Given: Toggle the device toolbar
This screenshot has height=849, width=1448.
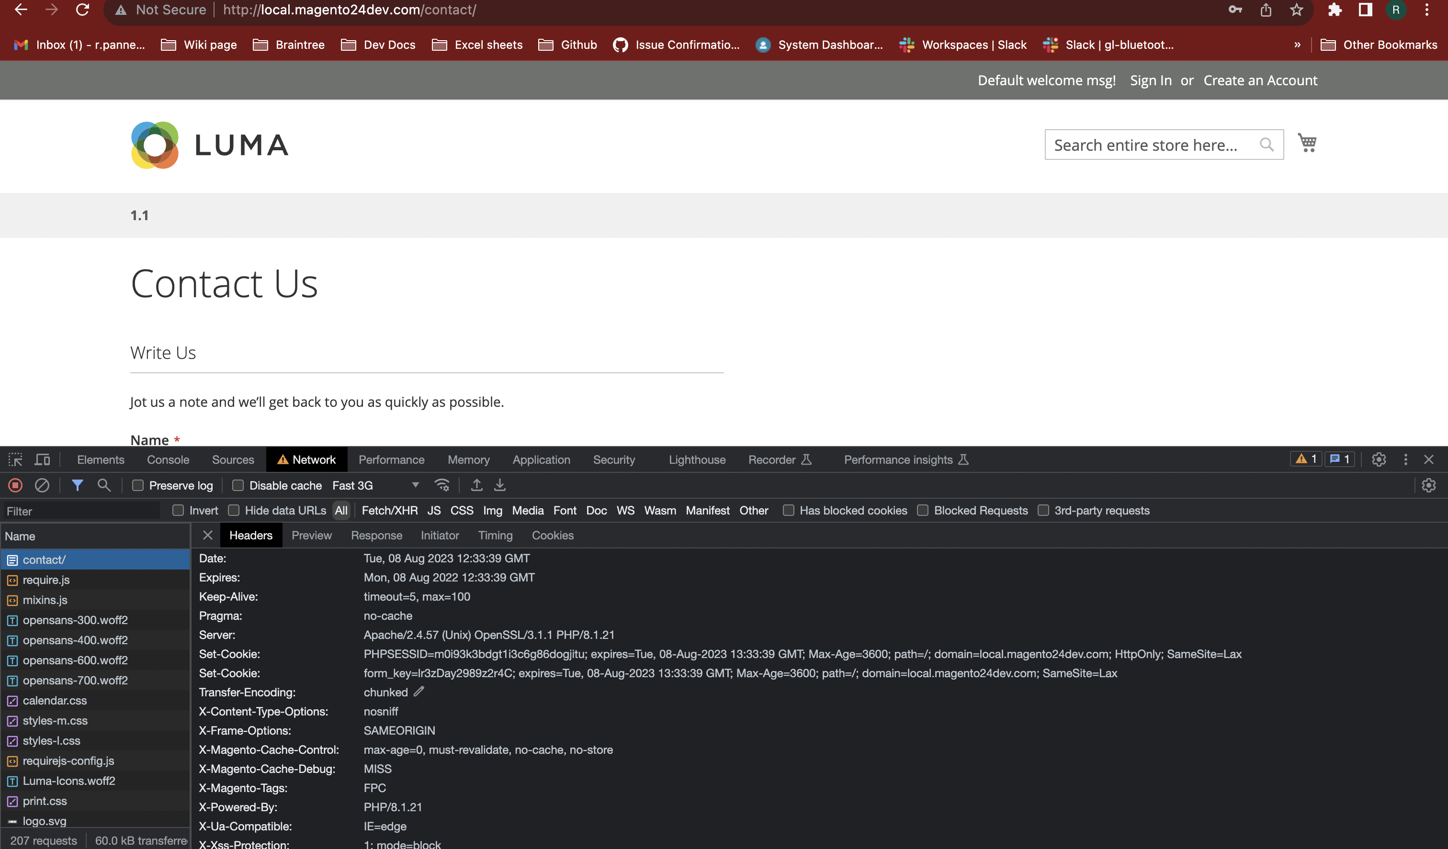Looking at the screenshot, I should (42, 459).
